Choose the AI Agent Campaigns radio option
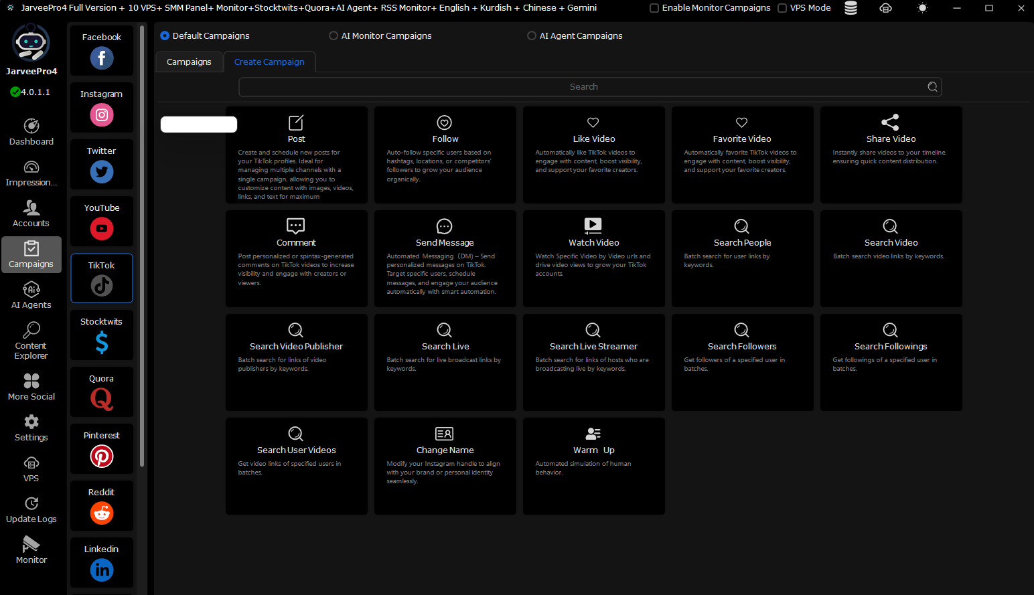This screenshot has width=1034, height=595. click(x=532, y=36)
